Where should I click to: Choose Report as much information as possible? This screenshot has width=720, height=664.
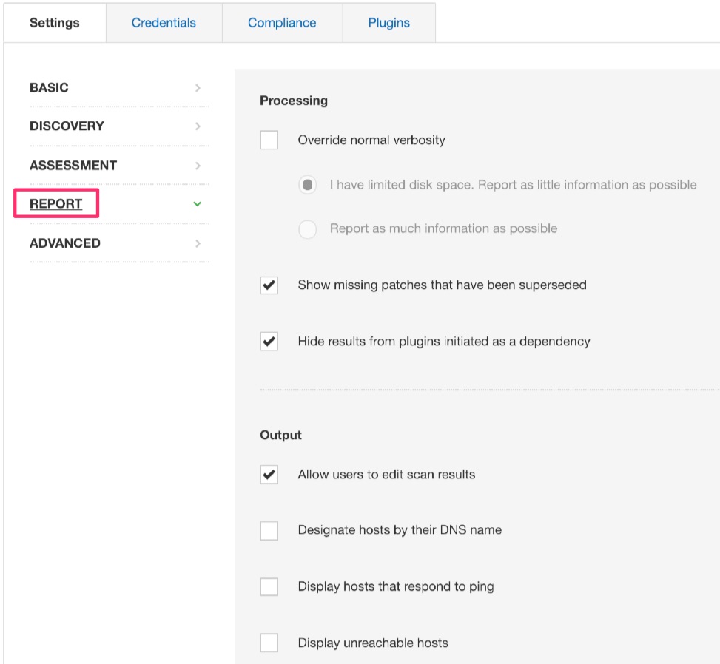[308, 229]
